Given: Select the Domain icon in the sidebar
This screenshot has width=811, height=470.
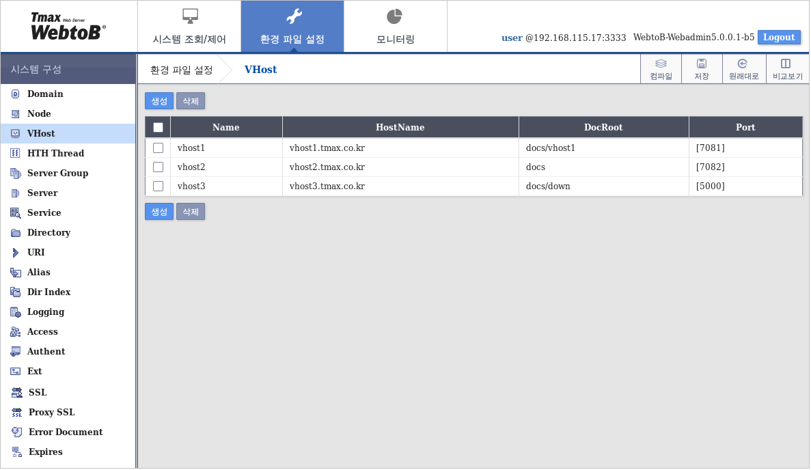Looking at the screenshot, I should click(x=16, y=94).
